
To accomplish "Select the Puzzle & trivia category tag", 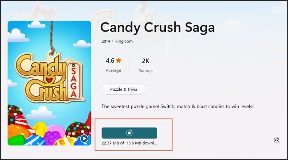I will coord(123,89).
